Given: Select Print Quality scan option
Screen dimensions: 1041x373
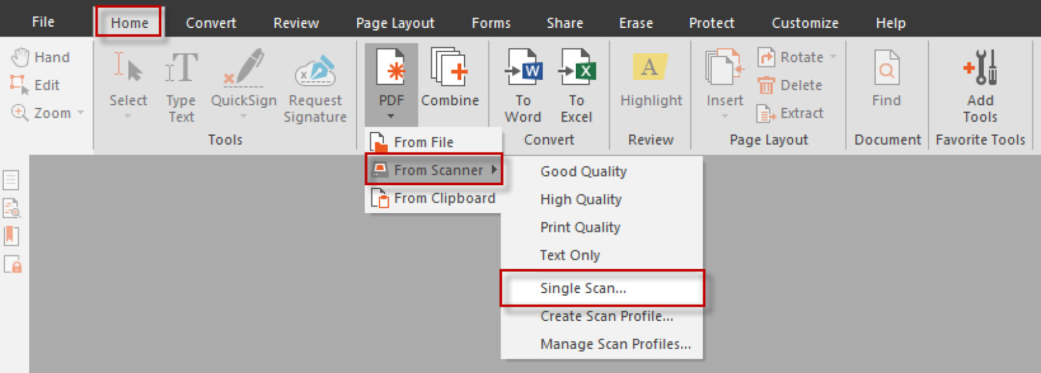Looking at the screenshot, I should pyautogui.click(x=602, y=227).
